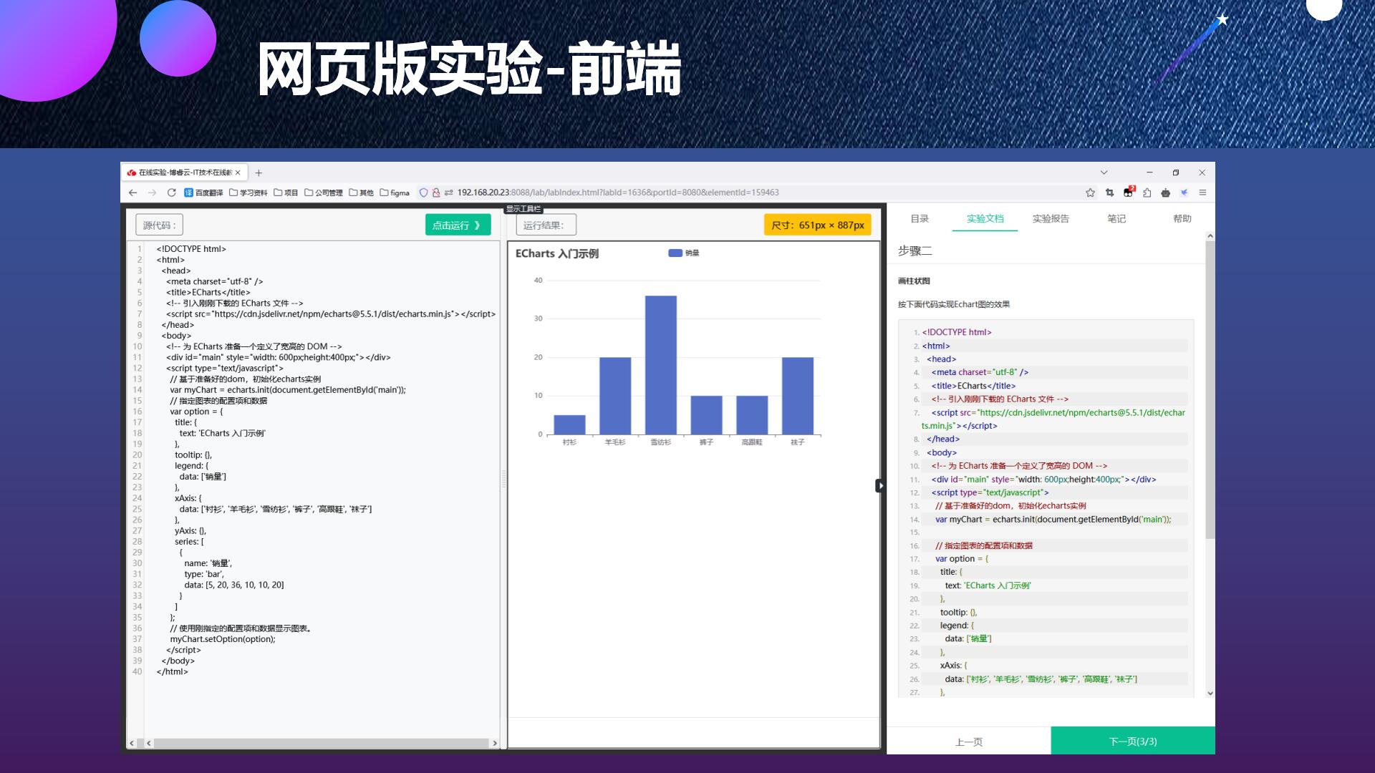Open the extensions puzzle piece icon
The image size is (1375, 773).
click(x=1147, y=193)
